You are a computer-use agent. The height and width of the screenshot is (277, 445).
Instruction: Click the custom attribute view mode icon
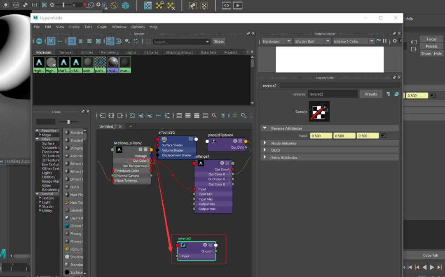click(x=206, y=116)
